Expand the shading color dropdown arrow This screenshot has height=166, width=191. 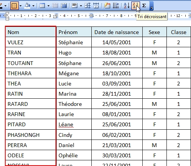[33, 6]
